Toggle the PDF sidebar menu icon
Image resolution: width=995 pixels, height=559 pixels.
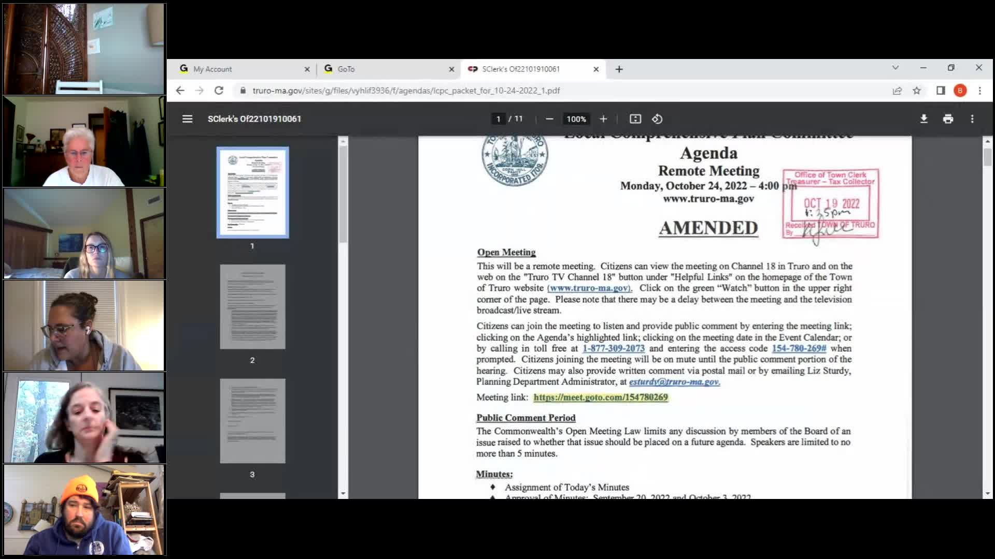187,119
